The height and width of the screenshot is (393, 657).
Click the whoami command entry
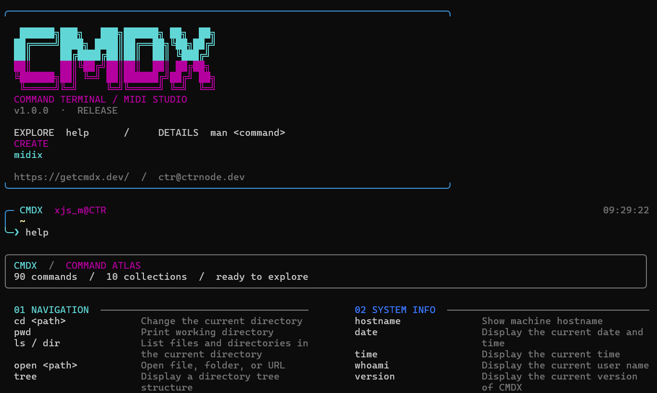372,365
